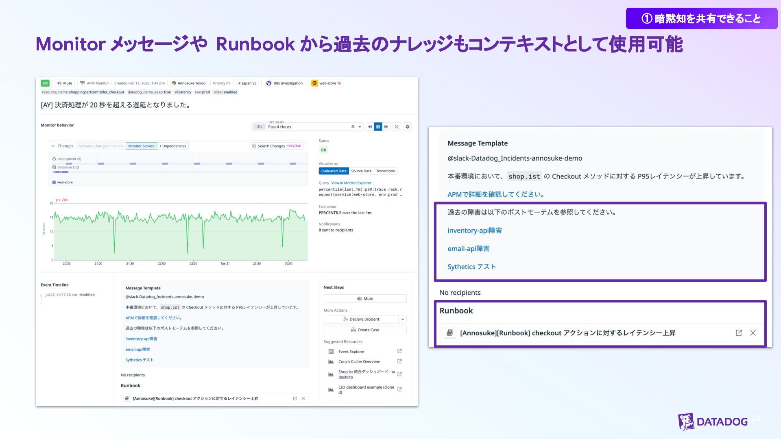
Task: Click the Search Changes button
Action: pyautogui.click(x=277, y=146)
